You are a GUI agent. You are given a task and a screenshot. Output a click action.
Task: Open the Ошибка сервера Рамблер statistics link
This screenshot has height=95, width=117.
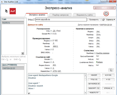(103, 53)
